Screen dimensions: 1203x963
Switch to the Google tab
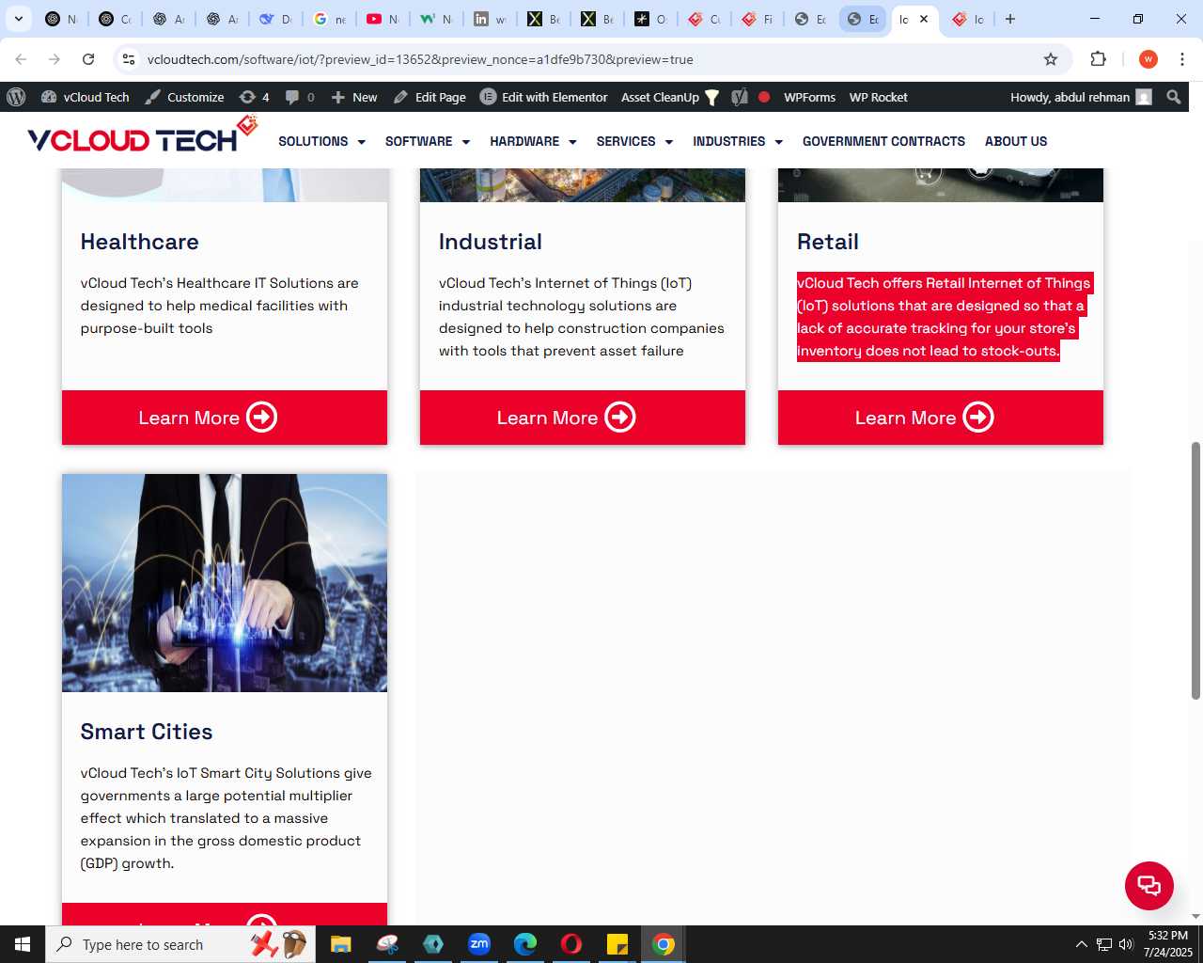pyautogui.click(x=328, y=19)
